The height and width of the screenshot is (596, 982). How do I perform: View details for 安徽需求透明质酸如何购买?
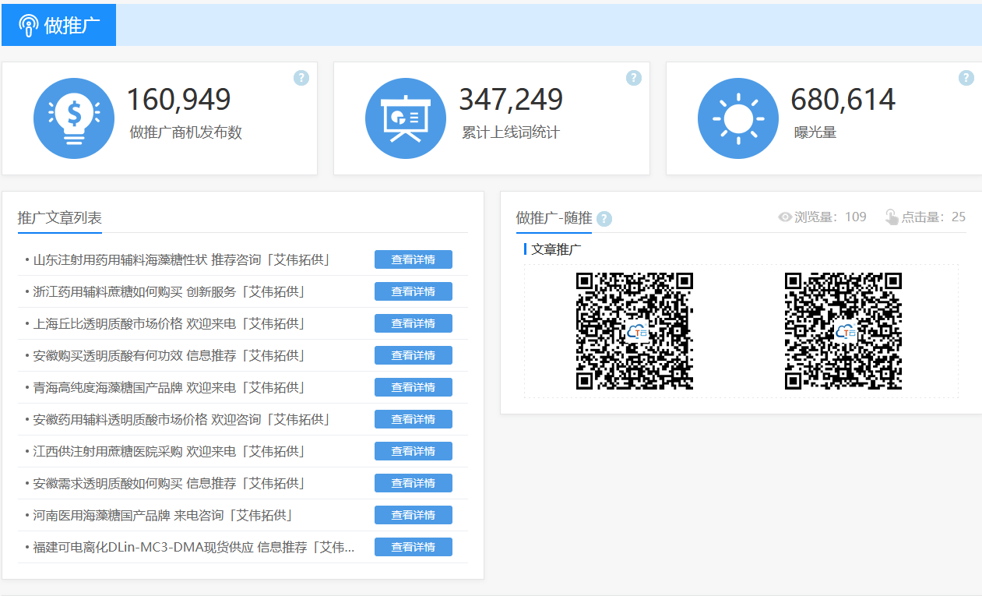pos(414,483)
